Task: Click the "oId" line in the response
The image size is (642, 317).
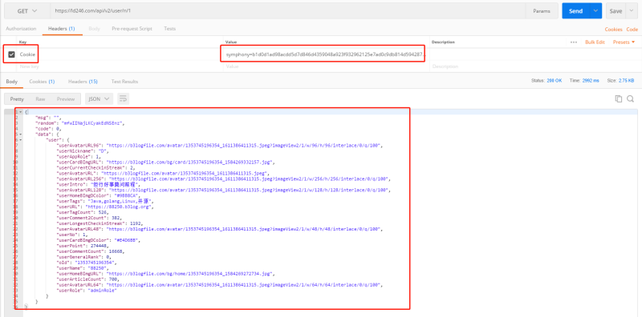Action: point(87,263)
